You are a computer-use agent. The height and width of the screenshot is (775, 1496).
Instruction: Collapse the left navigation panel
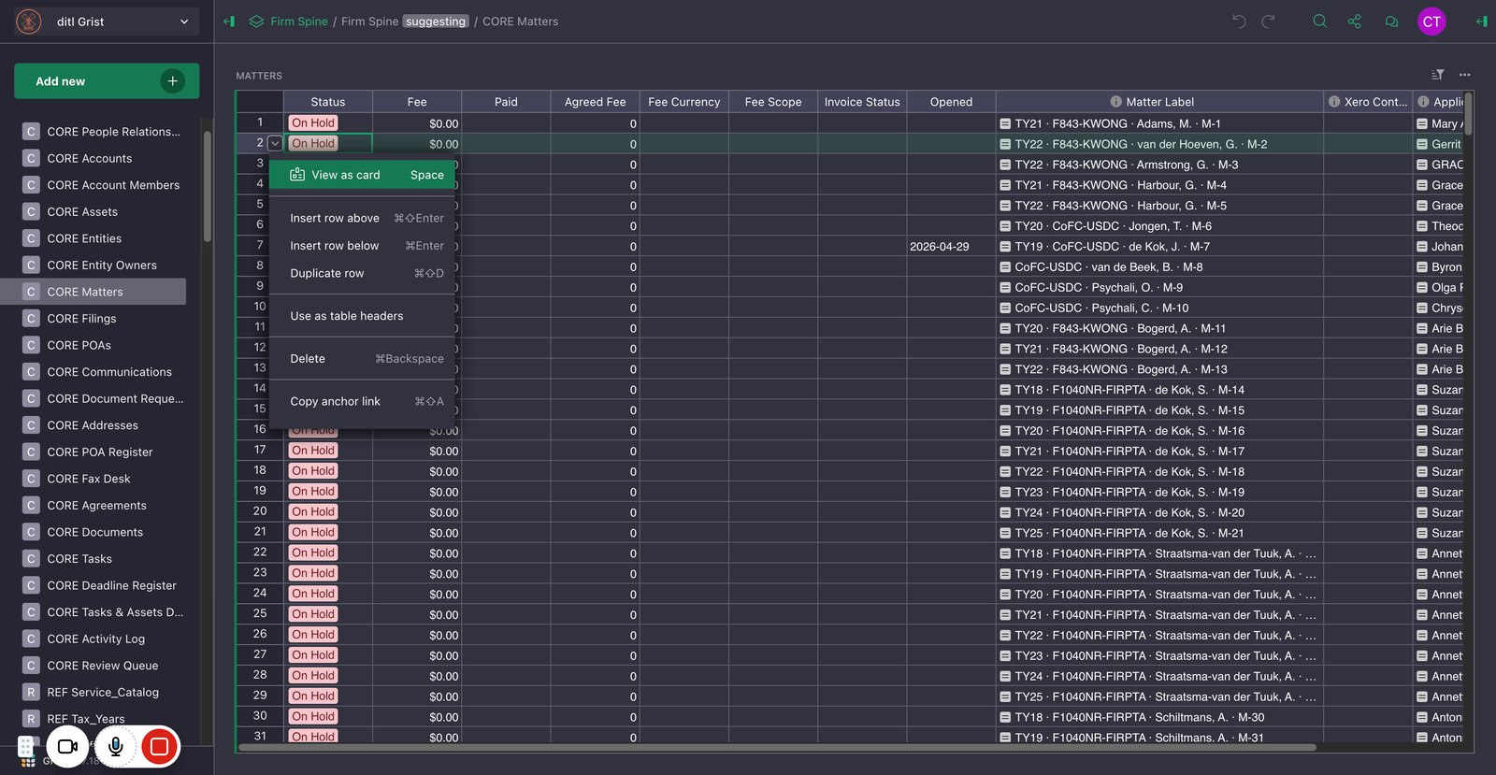point(229,22)
